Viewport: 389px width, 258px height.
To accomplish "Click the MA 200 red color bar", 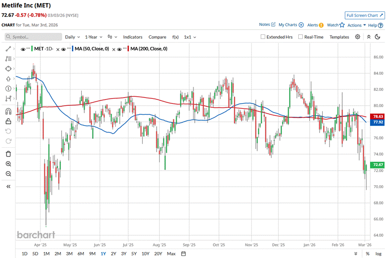I will coord(128,48).
